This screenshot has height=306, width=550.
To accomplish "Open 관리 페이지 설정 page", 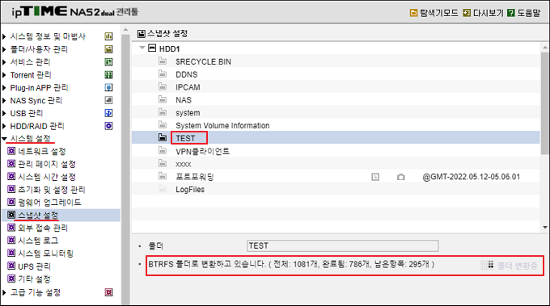I will click(x=47, y=164).
